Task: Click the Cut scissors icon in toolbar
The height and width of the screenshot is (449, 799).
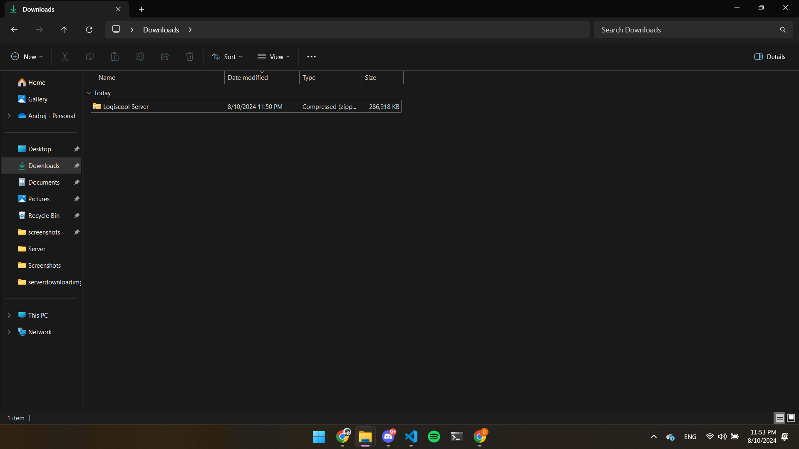Action: [x=65, y=57]
